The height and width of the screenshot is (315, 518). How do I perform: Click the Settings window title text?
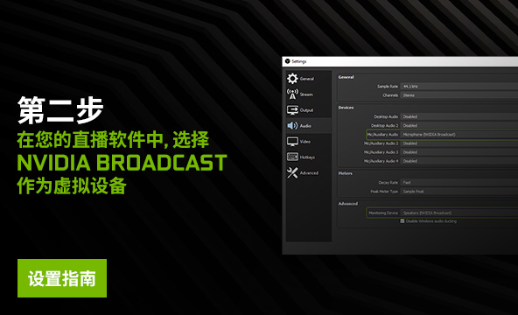click(299, 61)
